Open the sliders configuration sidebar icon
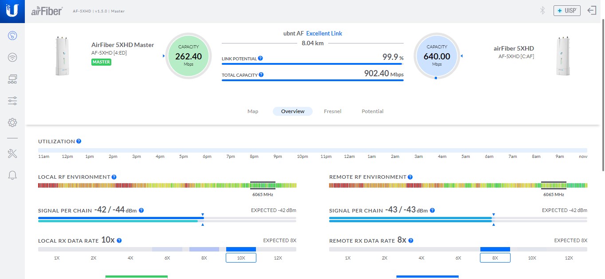The width and height of the screenshot is (605, 279). coord(12,101)
